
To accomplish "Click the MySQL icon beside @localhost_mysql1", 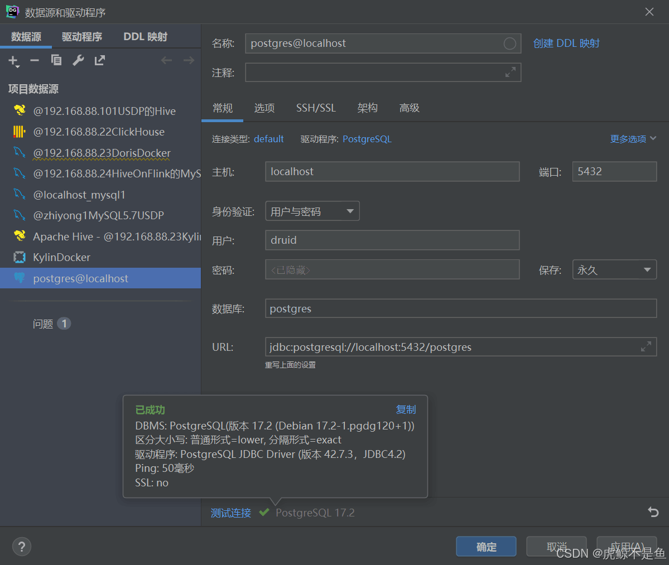I will pyautogui.click(x=19, y=195).
